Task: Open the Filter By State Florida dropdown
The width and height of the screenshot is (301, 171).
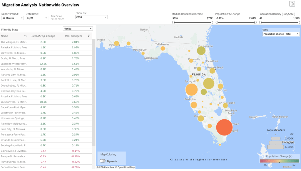Action: point(78,29)
